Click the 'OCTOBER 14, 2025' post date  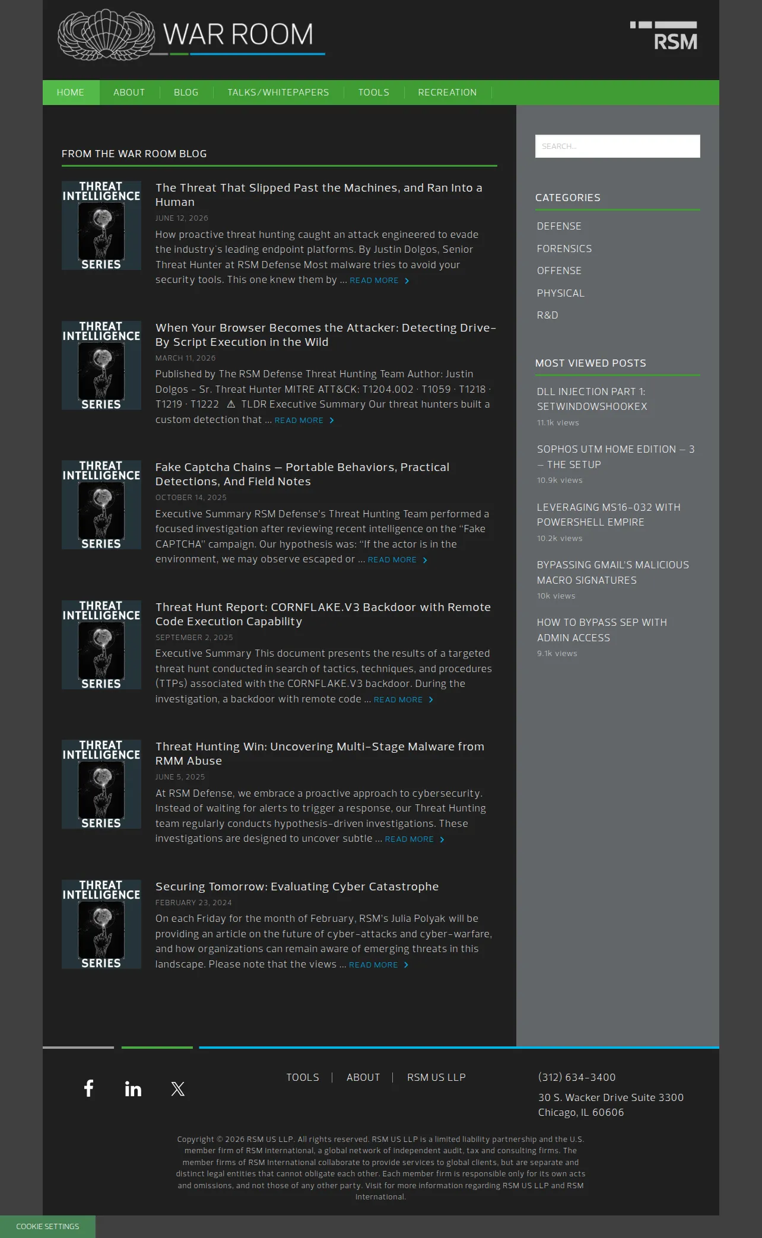coord(191,498)
